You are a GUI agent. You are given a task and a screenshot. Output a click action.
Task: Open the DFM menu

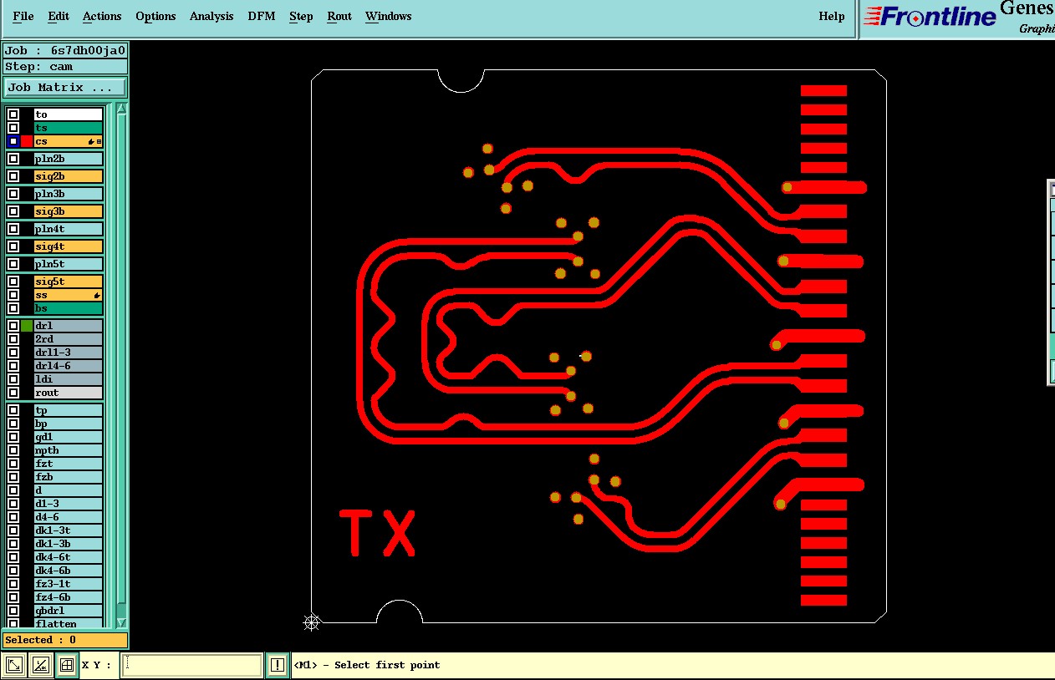pyautogui.click(x=262, y=16)
